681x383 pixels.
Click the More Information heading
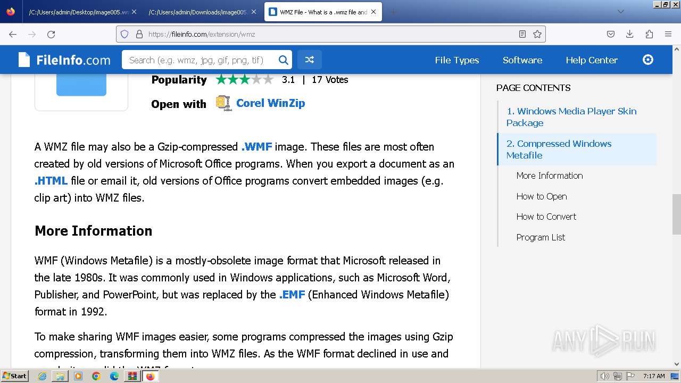coord(94,231)
